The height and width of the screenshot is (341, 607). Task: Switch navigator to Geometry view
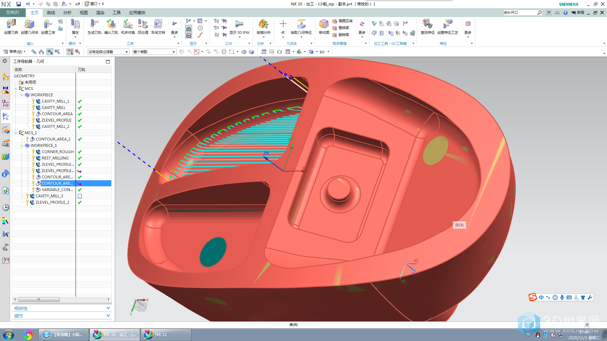pyautogui.click(x=50, y=52)
